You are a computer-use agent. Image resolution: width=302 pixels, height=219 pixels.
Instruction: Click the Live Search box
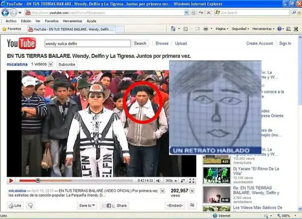[252, 13]
